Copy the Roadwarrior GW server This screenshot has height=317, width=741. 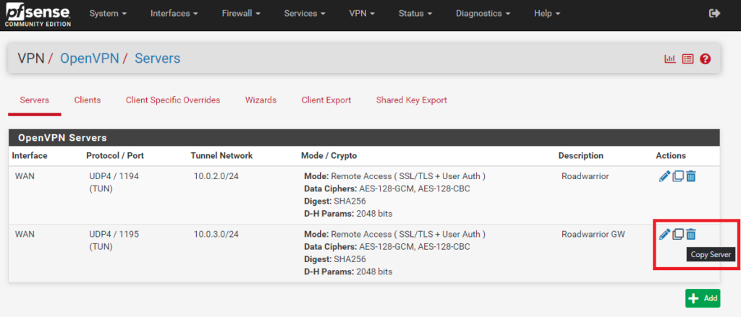(678, 234)
